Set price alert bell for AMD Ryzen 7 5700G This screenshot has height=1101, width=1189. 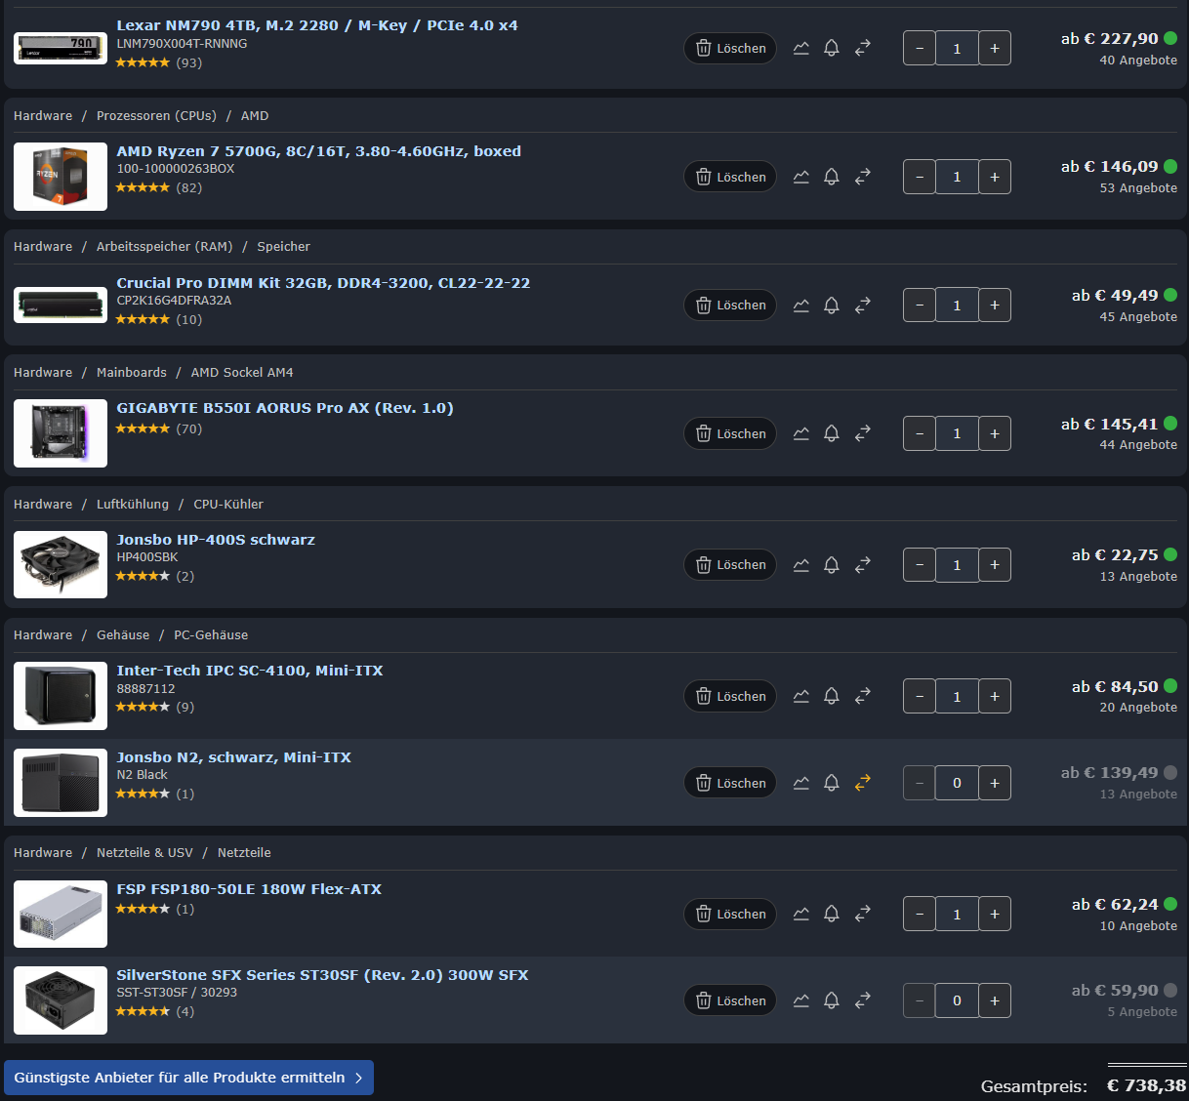[832, 177]
